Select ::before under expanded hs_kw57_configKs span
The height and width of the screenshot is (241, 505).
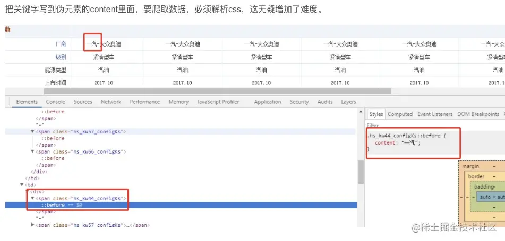pyautogui.click(x=53, y=138)
